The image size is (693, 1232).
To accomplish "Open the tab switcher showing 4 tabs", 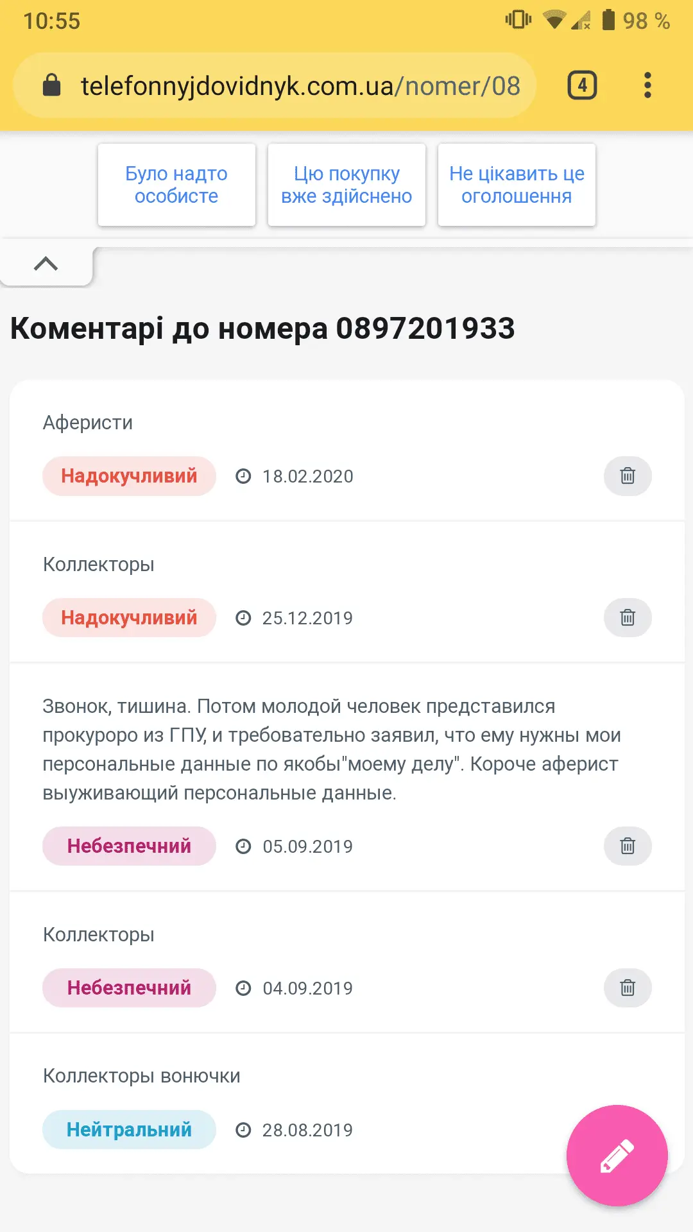I will tap(582, 85).
